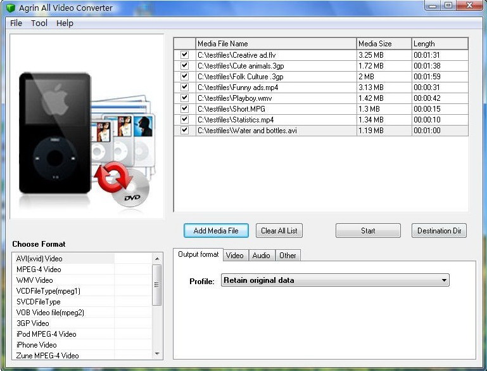
Task: Select AVI(xvid) Video format
Action: click(82, 258)
